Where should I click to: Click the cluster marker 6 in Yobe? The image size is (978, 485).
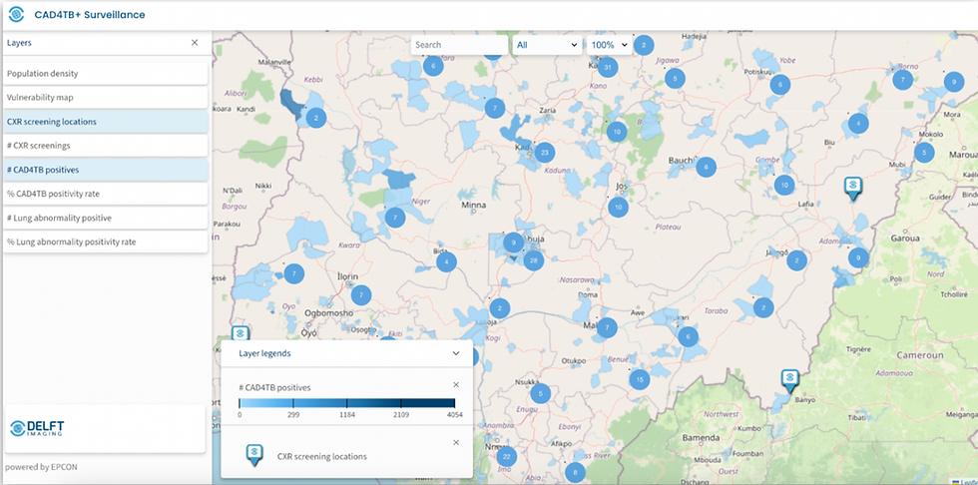coord(780,85)
